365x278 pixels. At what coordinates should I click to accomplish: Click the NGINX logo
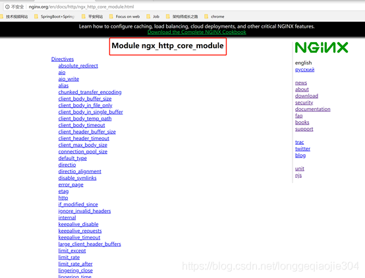pyautogui.click(x=322, y=47)
